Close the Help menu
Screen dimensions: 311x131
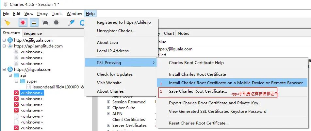tap(90, 14)
